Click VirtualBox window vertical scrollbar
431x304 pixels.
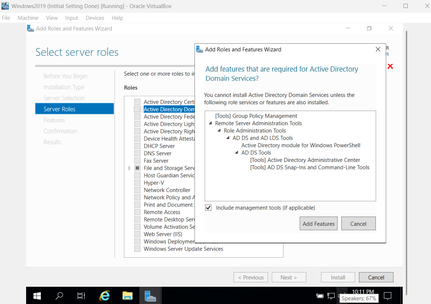coord(406,162)
